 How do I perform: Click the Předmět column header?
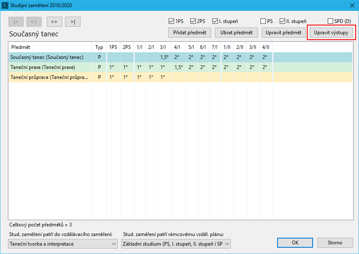(50, 47)
